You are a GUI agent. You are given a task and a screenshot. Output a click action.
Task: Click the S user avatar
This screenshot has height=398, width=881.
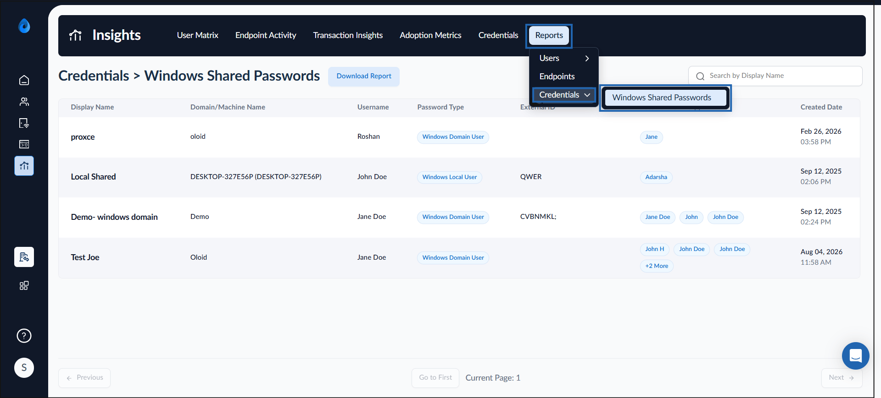pos(24,368)
